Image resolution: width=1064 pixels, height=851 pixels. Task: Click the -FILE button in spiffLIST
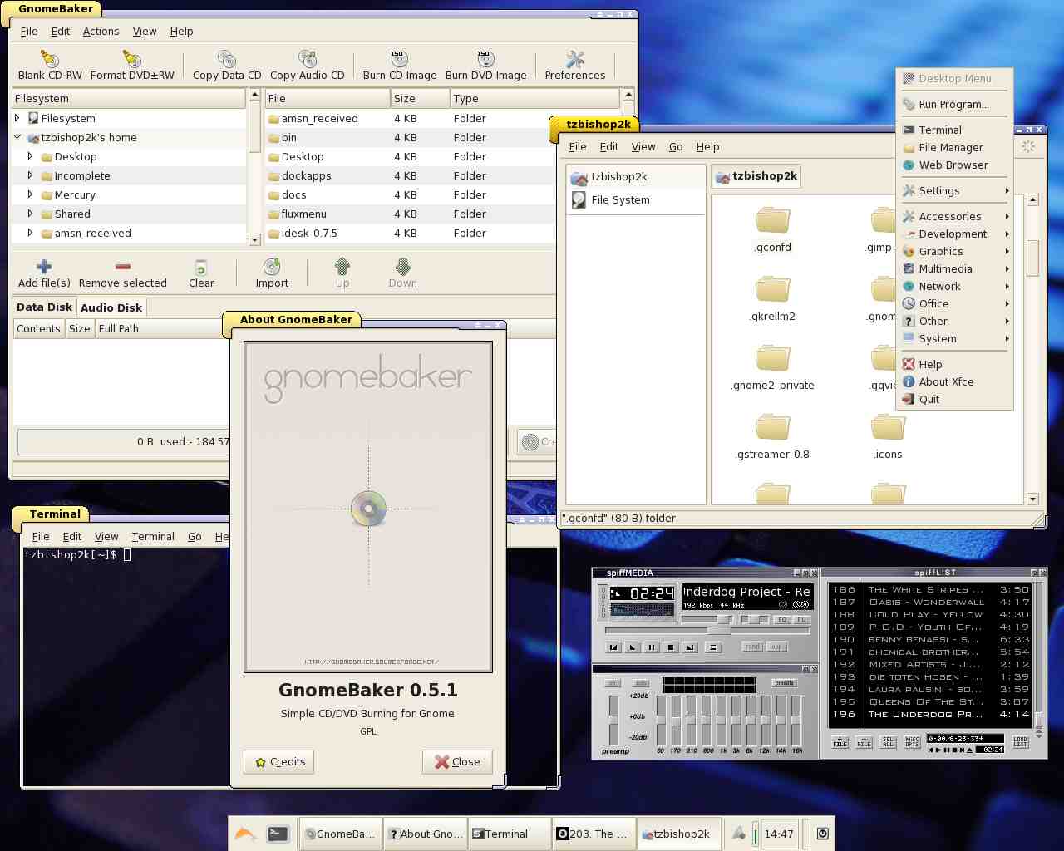click(x=864, y=742)
